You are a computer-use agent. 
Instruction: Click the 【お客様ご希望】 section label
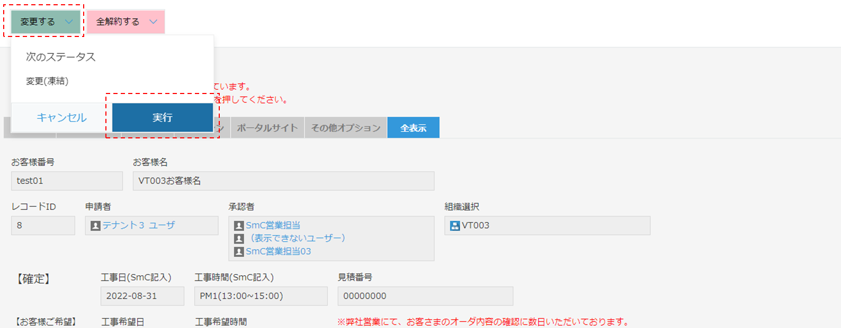pyautogui.click(x=45, y=322)
